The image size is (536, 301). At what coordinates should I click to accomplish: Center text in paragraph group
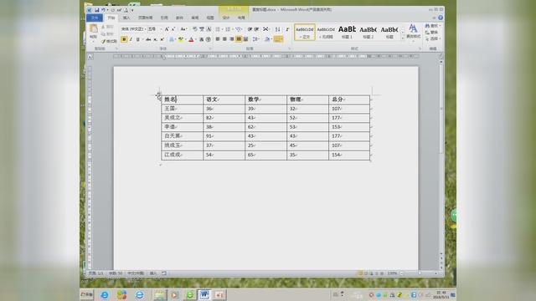(x=224, y=39)
